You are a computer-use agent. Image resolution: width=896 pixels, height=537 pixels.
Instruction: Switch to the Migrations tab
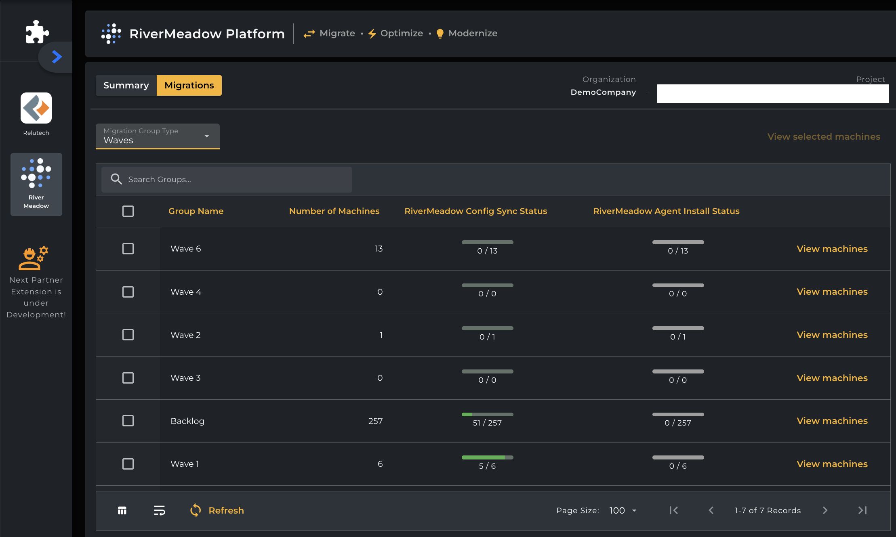click(189, 85)
